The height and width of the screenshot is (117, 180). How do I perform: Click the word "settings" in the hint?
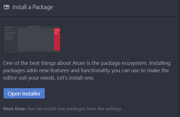click(x=114, y=109)
